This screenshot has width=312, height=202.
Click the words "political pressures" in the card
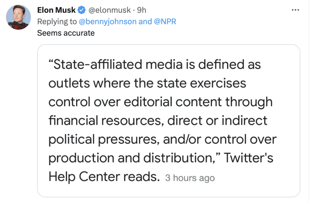(x=105, y=139)
